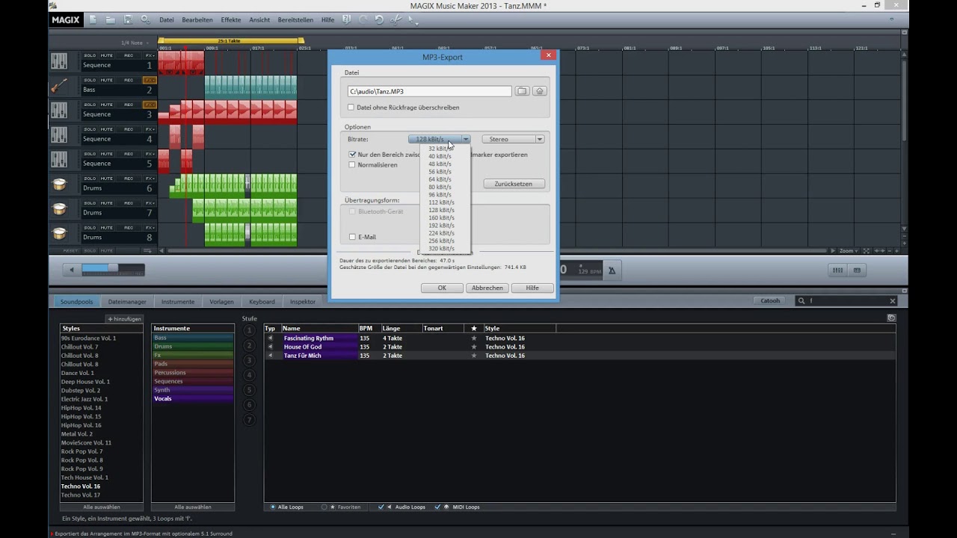Open the Datei menu

(x=166, y=20)
